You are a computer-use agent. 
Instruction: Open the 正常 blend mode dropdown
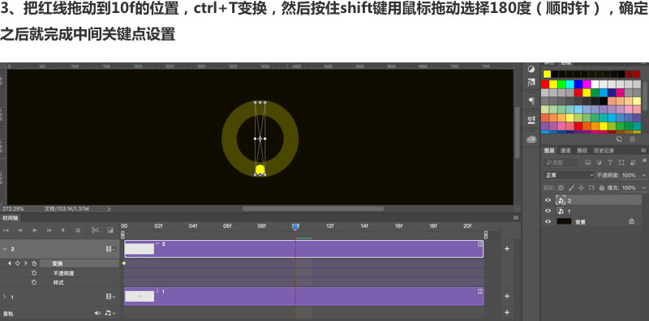click(x=569, y=175)
